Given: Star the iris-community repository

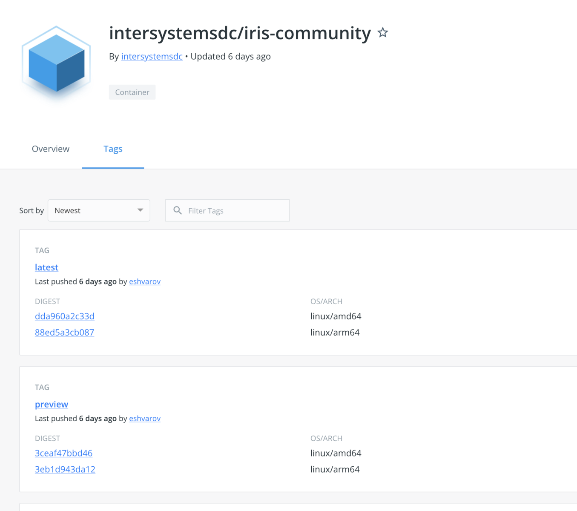Looking at the screenshot, I should click(x=383, y=33).
